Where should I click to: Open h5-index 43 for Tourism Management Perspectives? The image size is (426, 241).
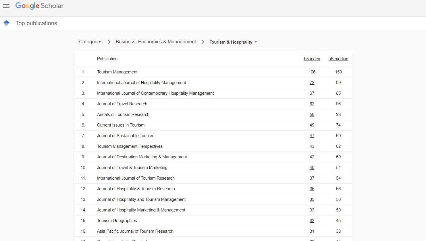(x=312, y=146)
